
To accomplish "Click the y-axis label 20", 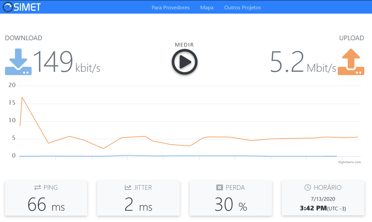I will click(x=12, y=85).
